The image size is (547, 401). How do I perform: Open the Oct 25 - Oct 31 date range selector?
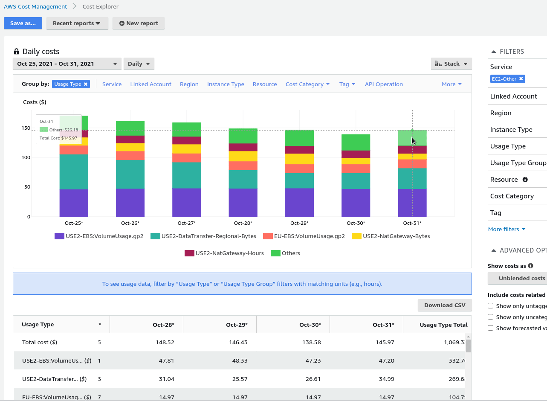tap(67, 64)
